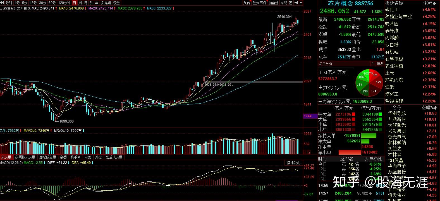The image size is (440, 201).
Task: Show 重大事件 major events
Action: [259, 3]
